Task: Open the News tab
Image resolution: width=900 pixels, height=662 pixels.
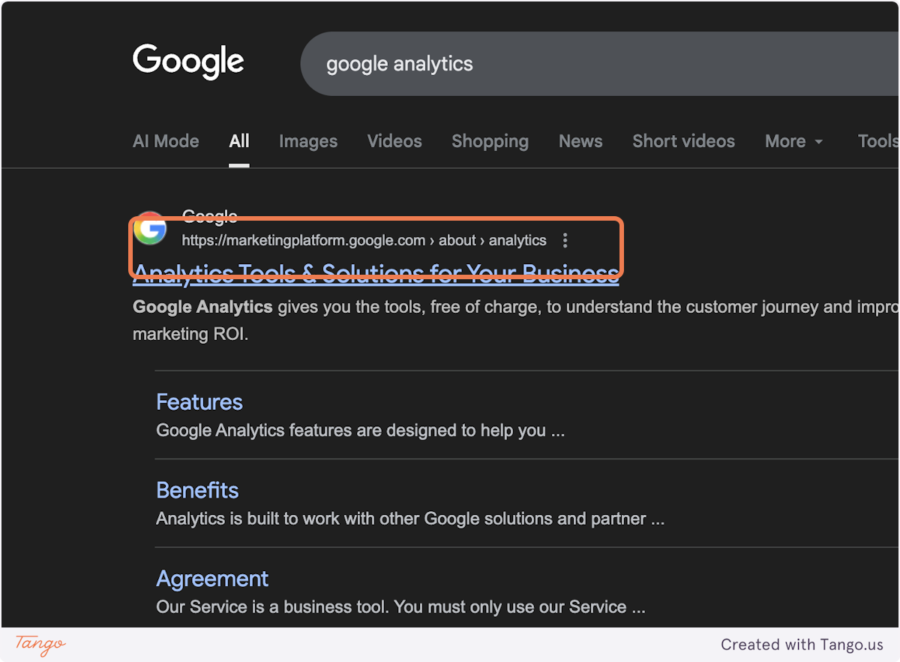Action: tap(580, 141)
